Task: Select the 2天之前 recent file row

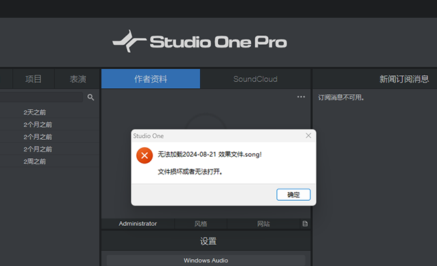Action: pos(50,112)
